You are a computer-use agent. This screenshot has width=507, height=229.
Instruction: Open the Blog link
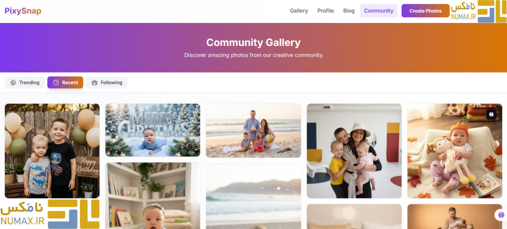point(349,11)
